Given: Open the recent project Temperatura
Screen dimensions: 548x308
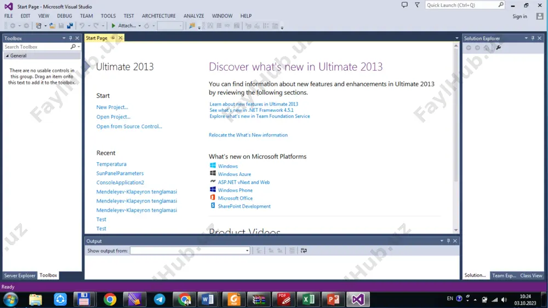Looking at the screenshot, I should point(111,164).
